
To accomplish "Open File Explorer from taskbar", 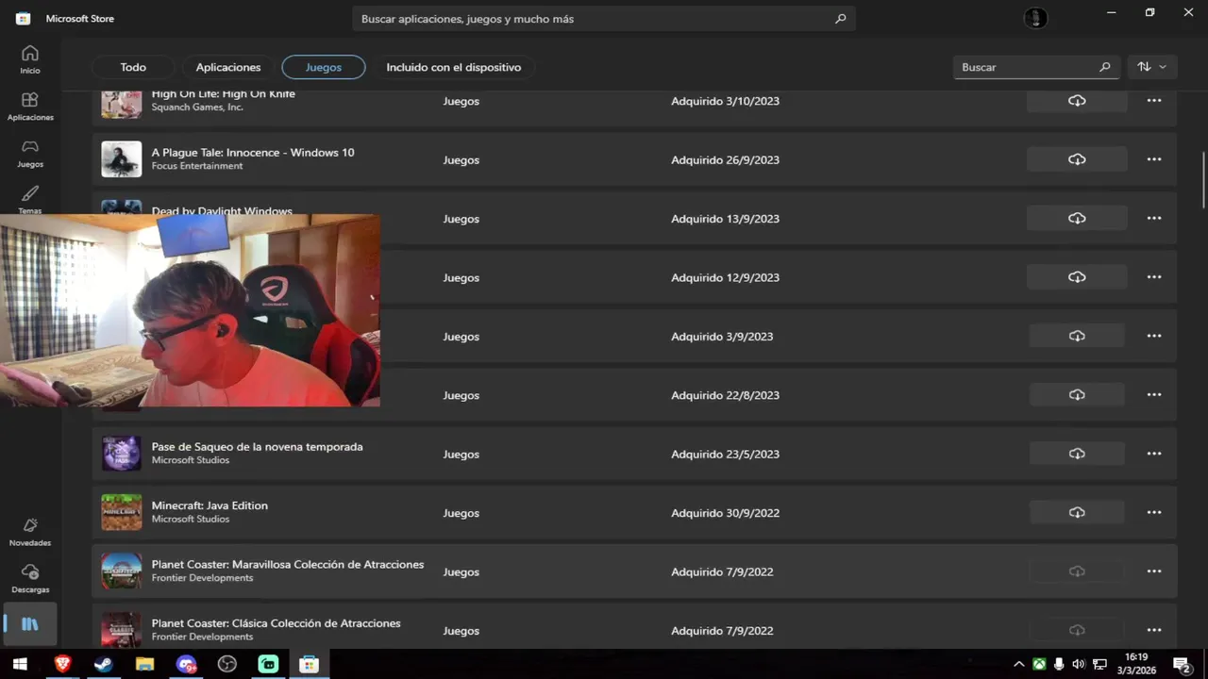I will tap(144, 664).
